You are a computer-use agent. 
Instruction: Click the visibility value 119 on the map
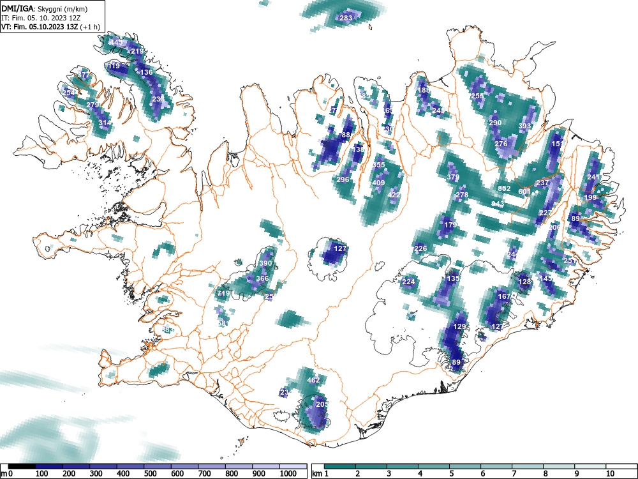click(114, 66)
